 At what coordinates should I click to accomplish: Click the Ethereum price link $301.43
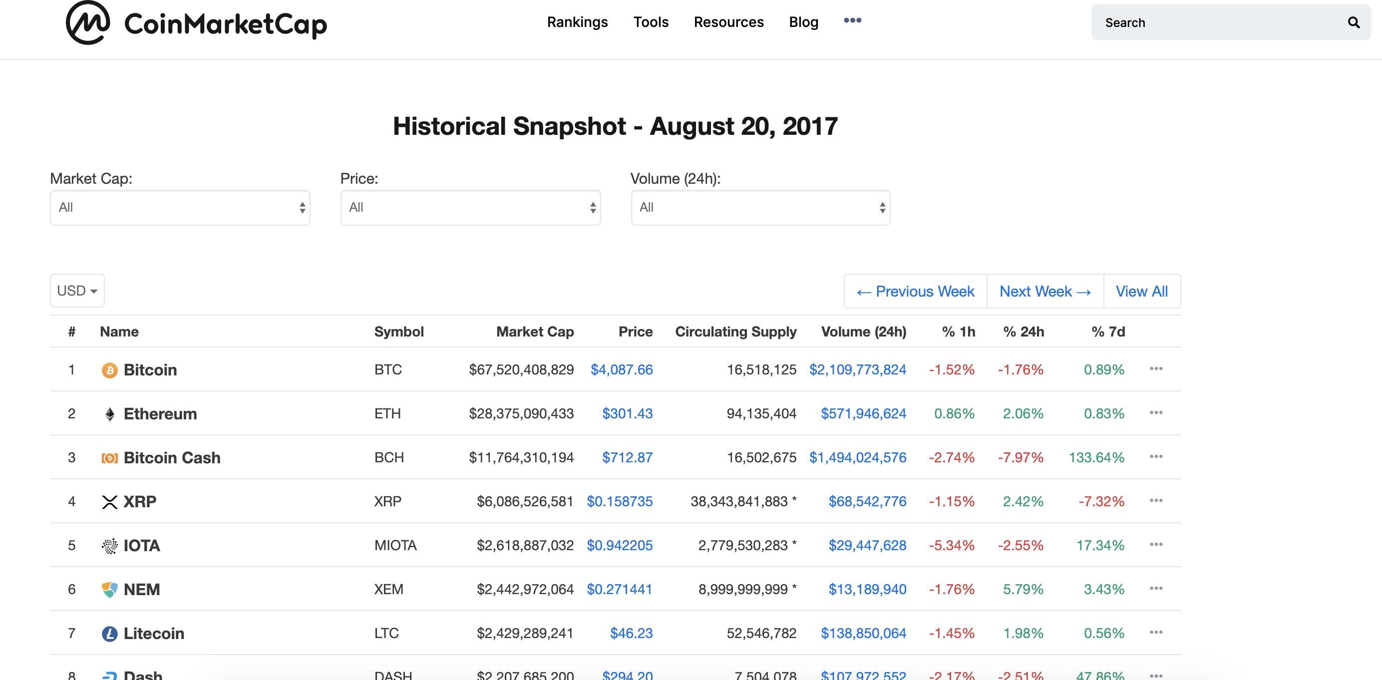click(627, 413)
